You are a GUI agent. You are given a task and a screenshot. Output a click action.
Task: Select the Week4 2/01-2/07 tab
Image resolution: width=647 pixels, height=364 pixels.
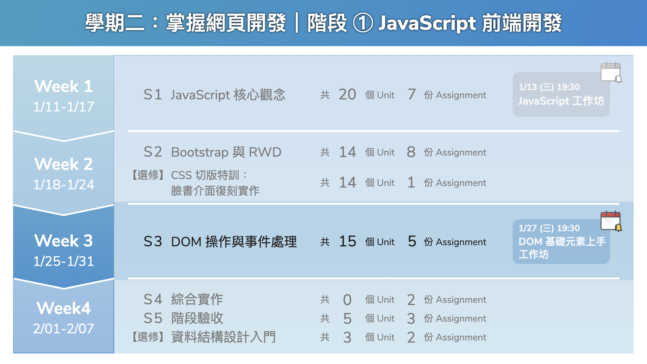pyautogui.click(x=64, y=318)
